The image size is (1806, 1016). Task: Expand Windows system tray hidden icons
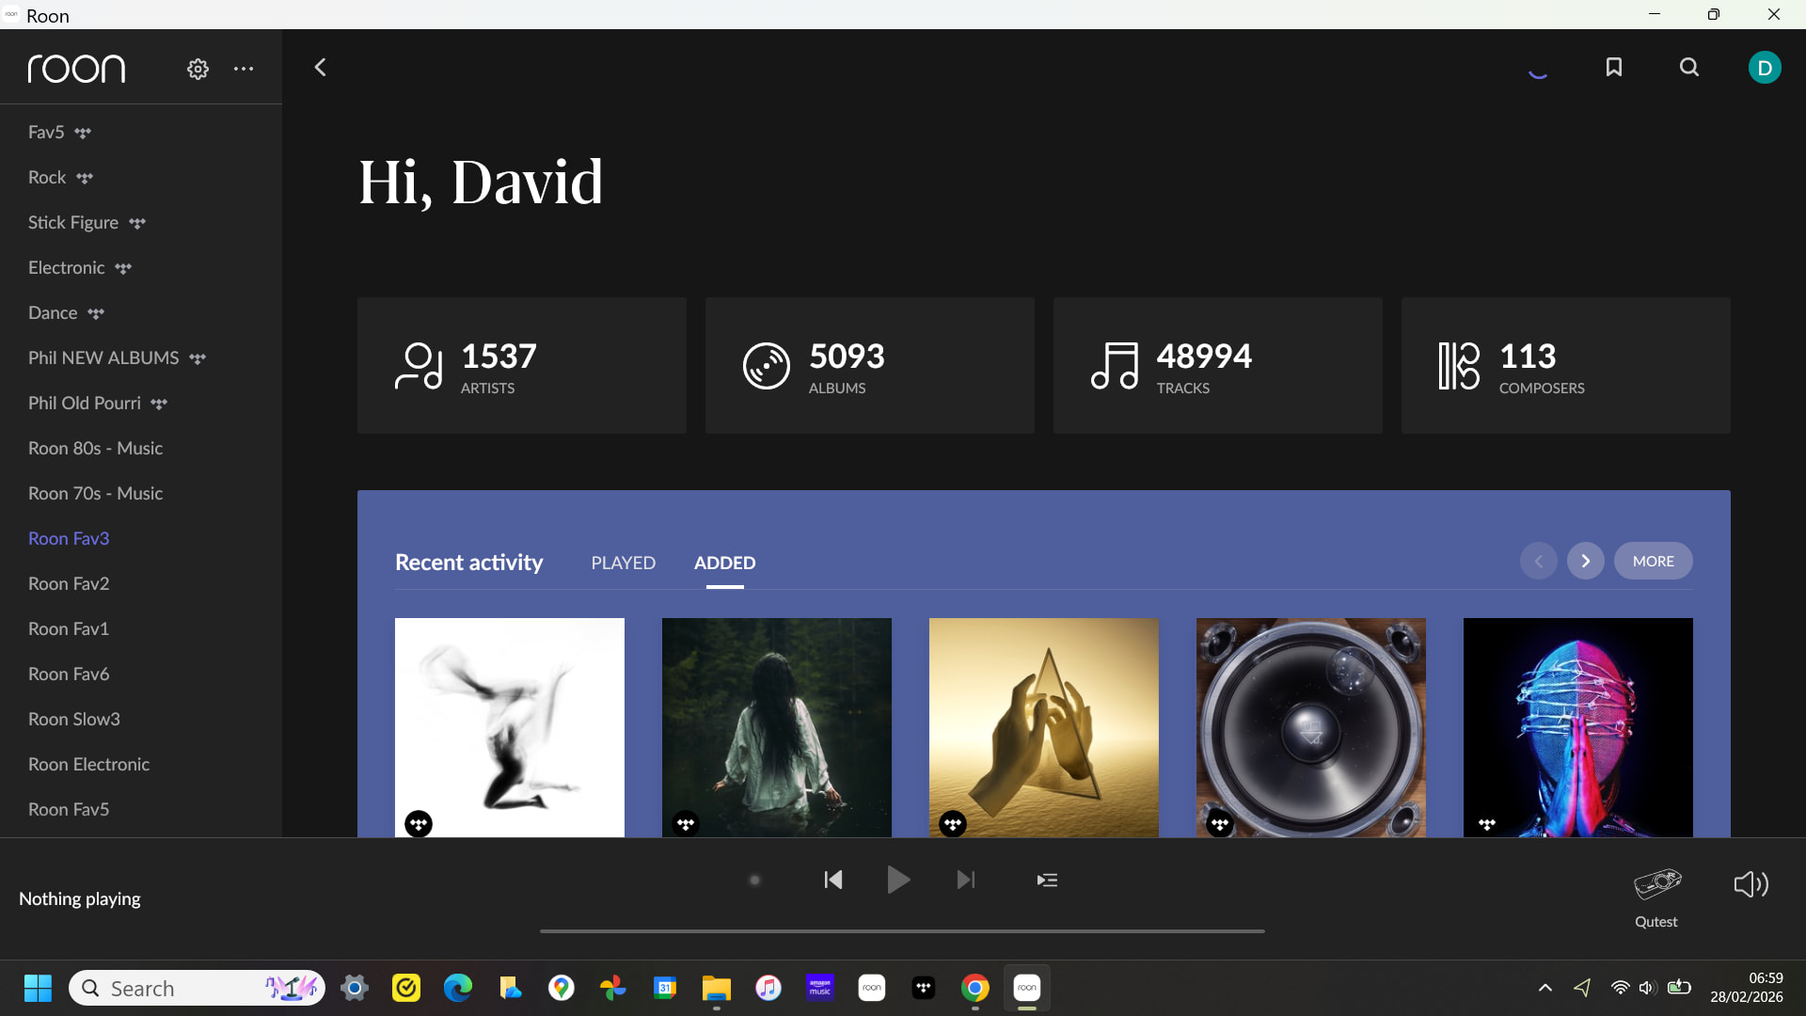(1545, 988)
